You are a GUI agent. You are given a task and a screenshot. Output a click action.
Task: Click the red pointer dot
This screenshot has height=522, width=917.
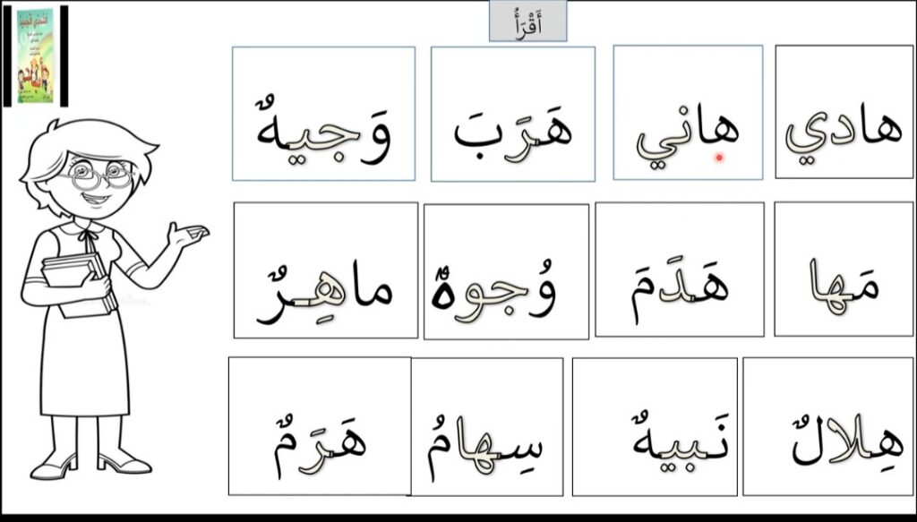coord(718,157)
